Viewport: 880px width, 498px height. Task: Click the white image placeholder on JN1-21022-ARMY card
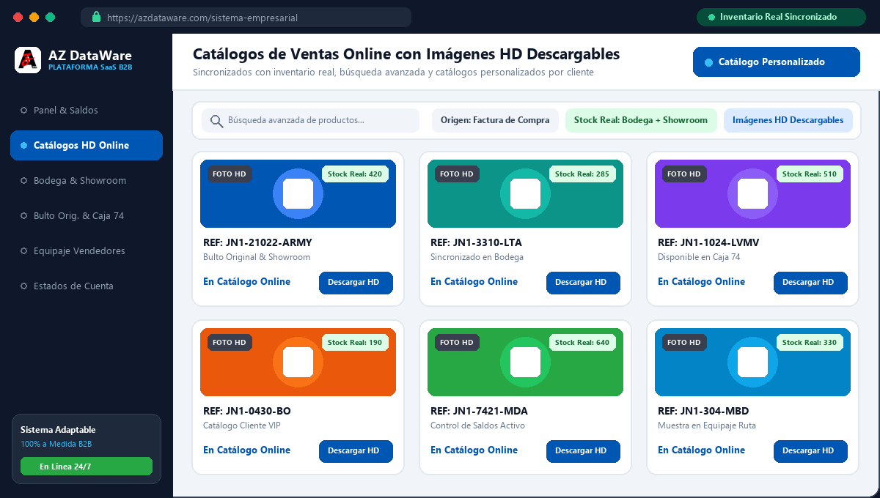point(298,193)
